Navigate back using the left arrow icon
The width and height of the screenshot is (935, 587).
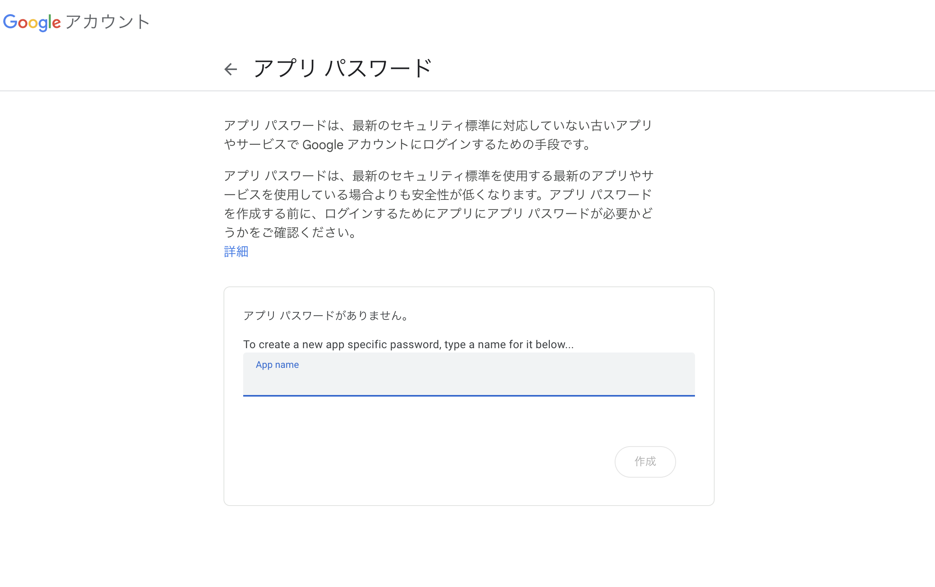231,68
